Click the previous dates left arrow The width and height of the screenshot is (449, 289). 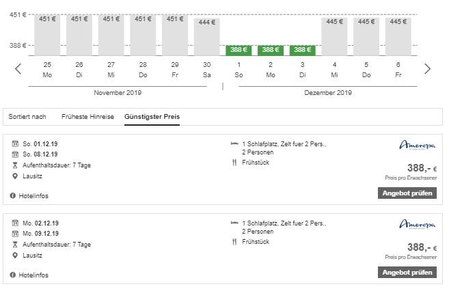[x=18, y=68]
